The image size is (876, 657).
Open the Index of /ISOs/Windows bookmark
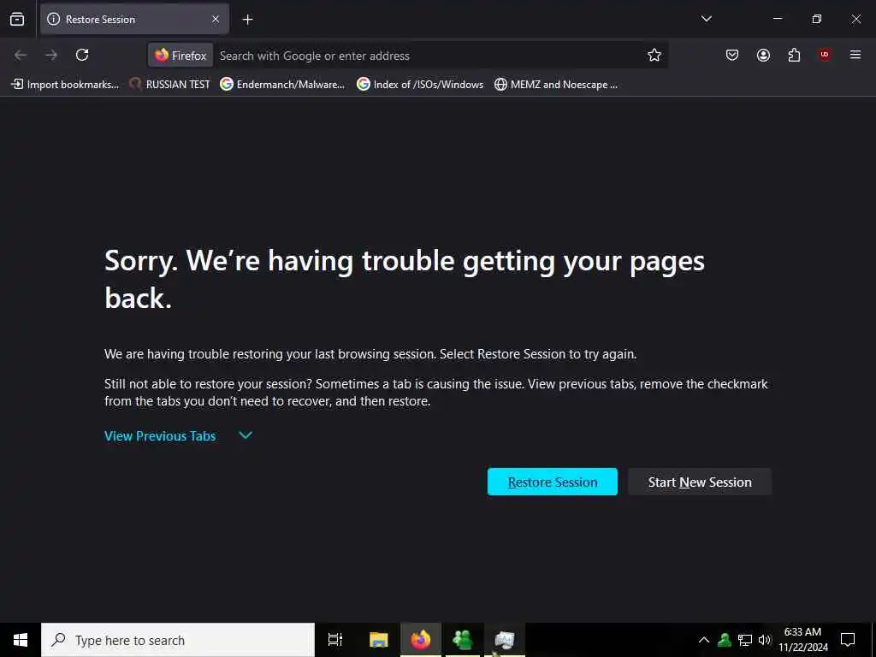420,85
